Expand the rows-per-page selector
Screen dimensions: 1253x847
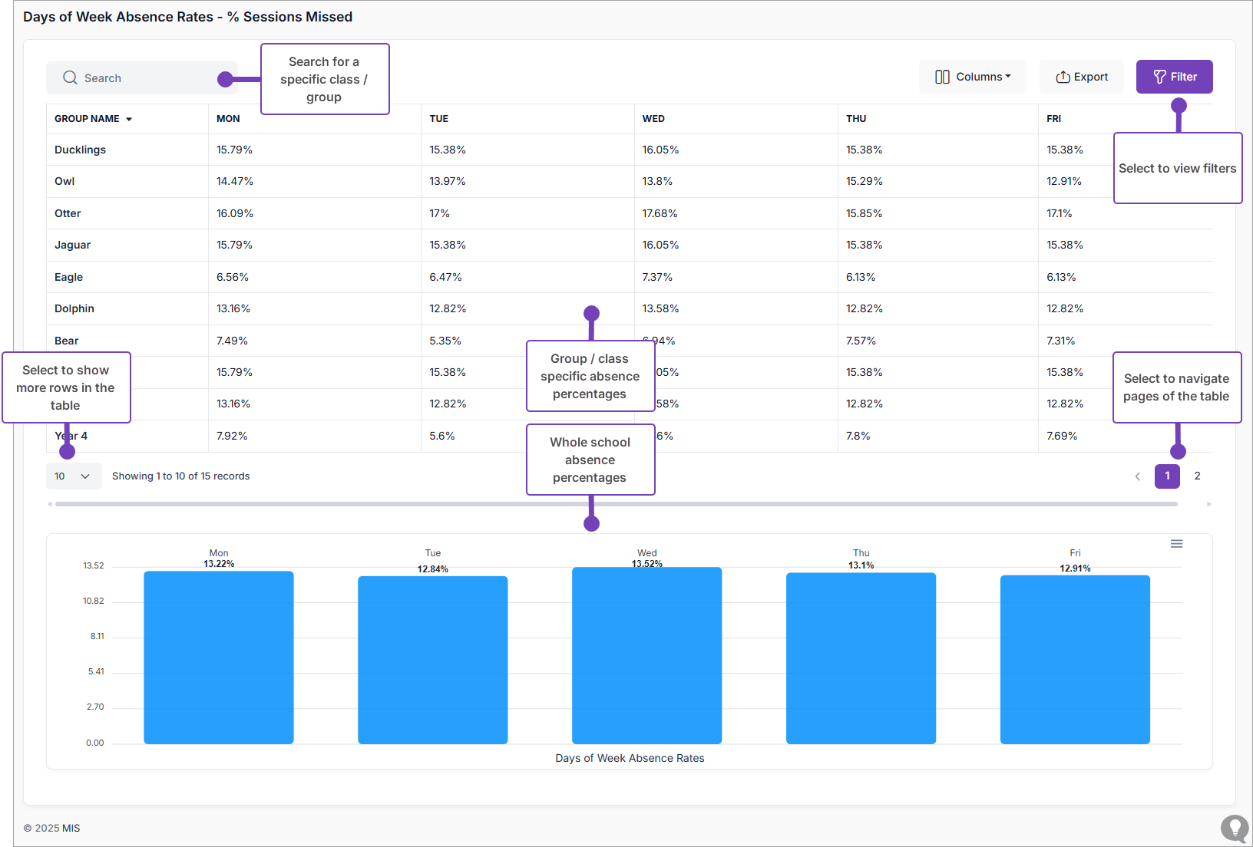pos(73,476)
